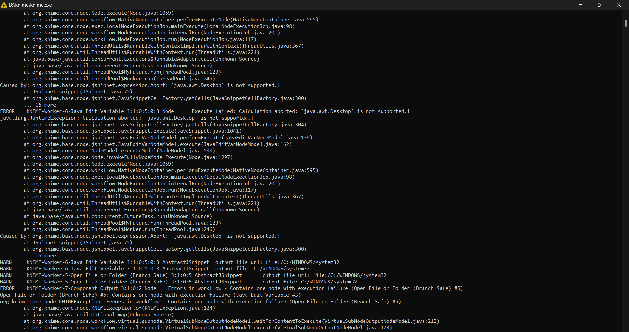Click the 'org.knime.core.node.KNIMEException: Errors in workflow' line
Image resolution: width=629 pixels, height=332 pixels.
(x=201, y=302)
